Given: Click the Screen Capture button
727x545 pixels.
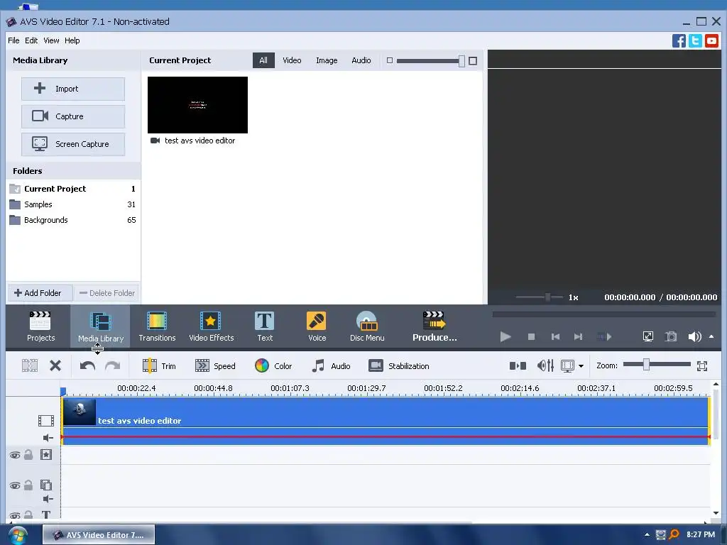Looking at the screenshot, I should point(73,144).
